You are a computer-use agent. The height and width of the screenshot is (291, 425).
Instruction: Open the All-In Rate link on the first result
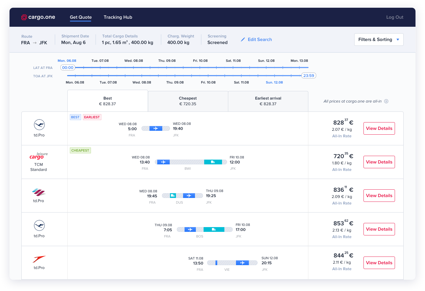[342, 136]
